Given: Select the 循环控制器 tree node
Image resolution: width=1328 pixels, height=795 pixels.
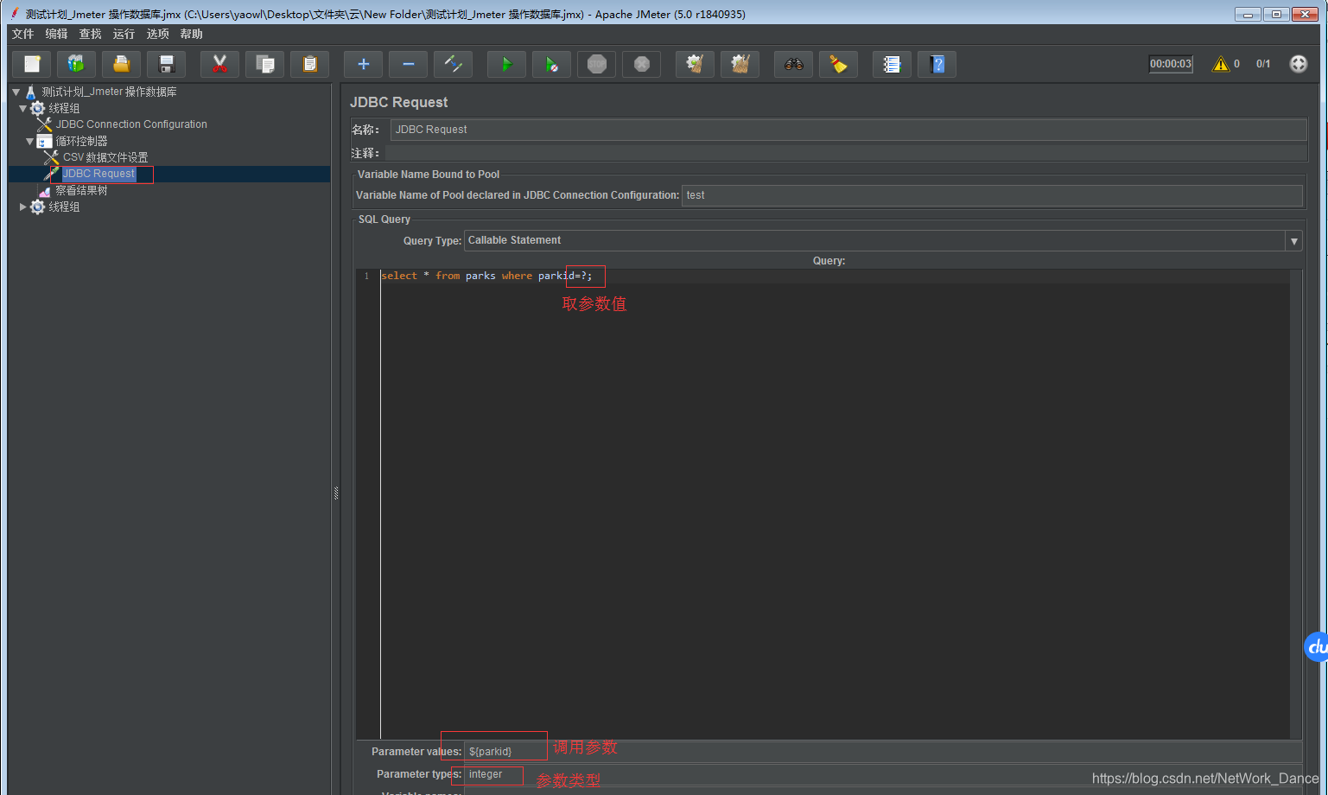Looking at the screenshot, I should (x=81, y=141).
